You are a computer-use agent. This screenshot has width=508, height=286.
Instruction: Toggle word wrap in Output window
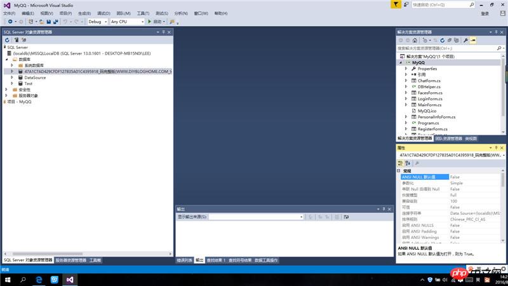click(x=346, y=217)
